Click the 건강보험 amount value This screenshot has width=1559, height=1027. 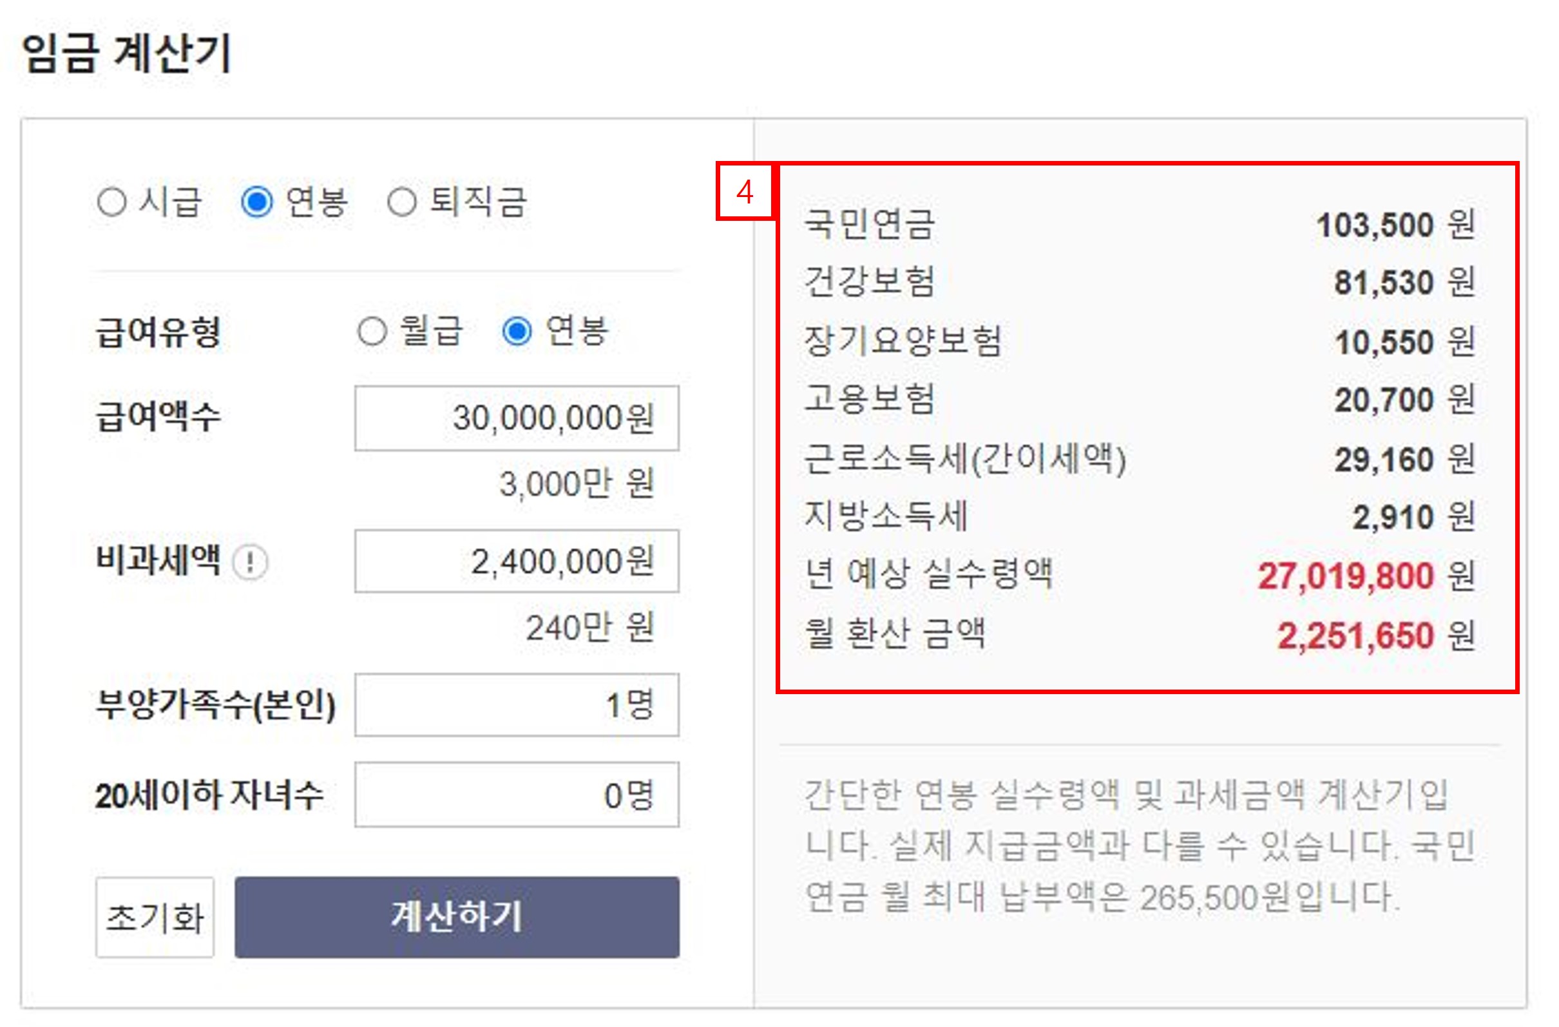(1375, 283)
